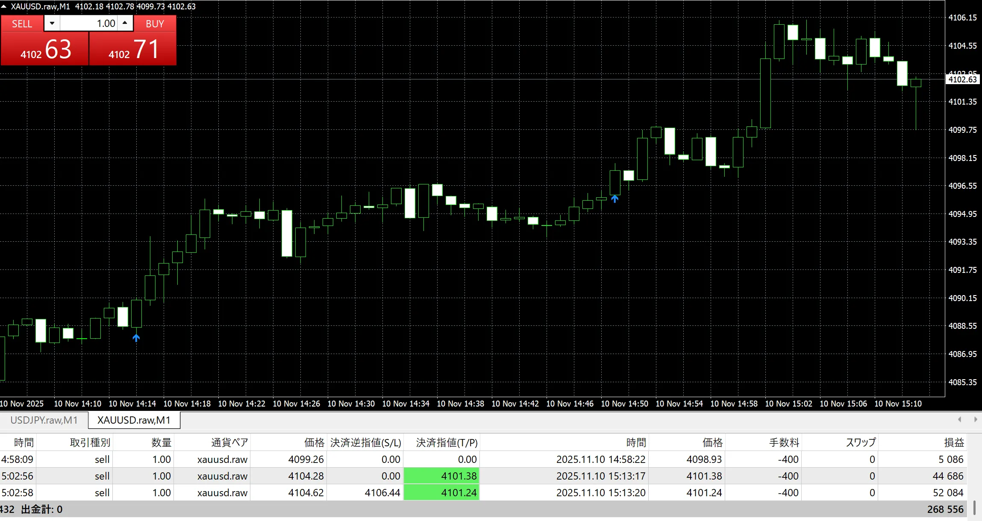Viewport: 982px width, 521px height.
Task: Click the blue buy arrow near 14:49
Action: coord(614,199)
